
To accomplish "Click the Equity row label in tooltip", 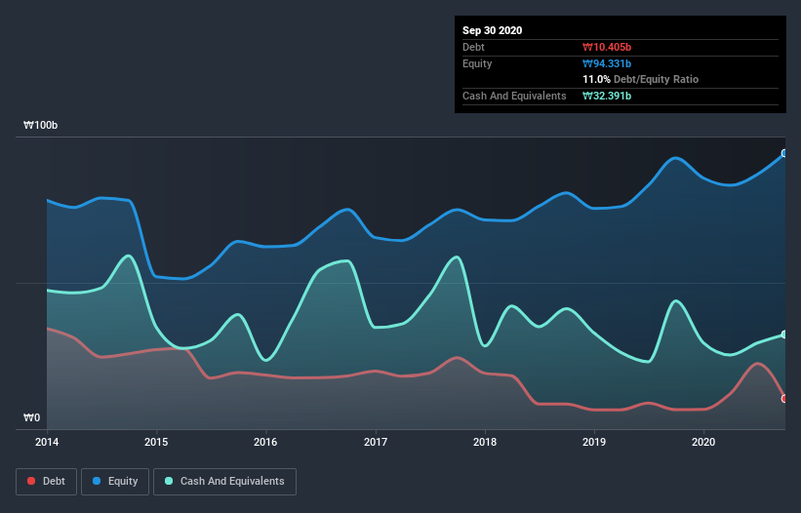I will pos(477,63).
